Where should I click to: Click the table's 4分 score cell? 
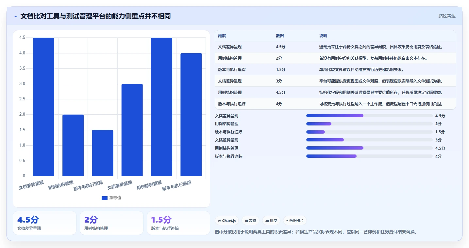[x=279, y=104]
